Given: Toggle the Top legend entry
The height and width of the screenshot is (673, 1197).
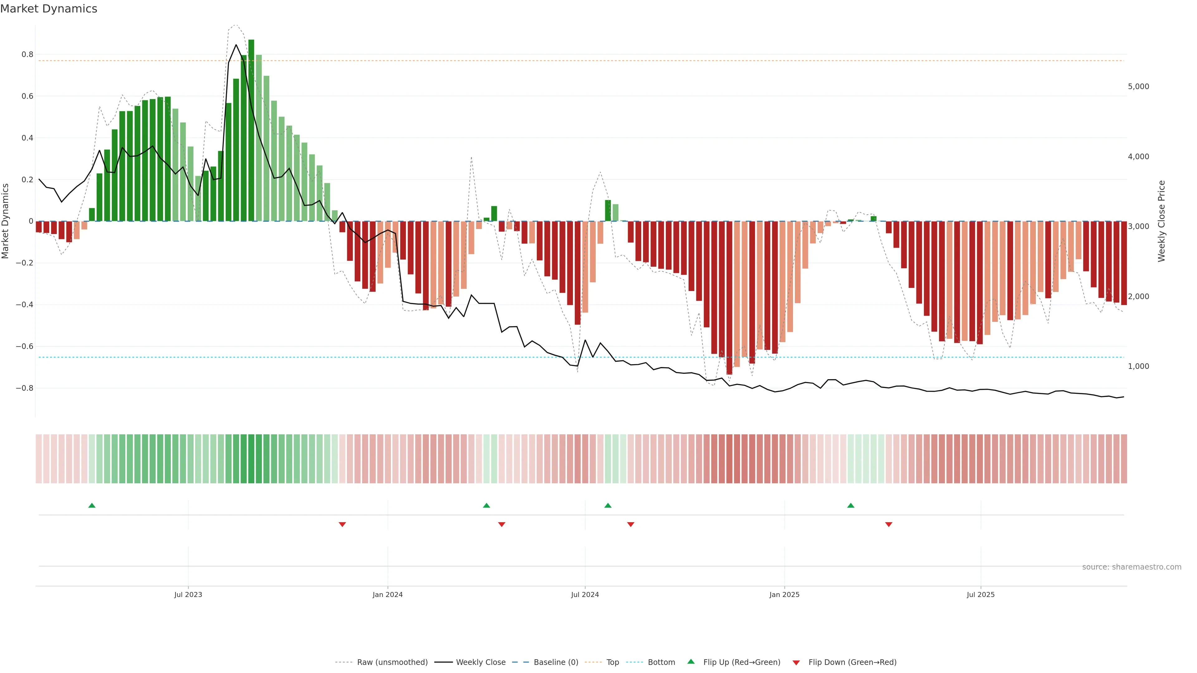Looking at the screenshot, I should 613,662.
